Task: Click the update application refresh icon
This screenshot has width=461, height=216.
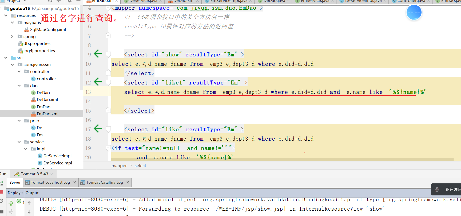Action: point(1,200)
